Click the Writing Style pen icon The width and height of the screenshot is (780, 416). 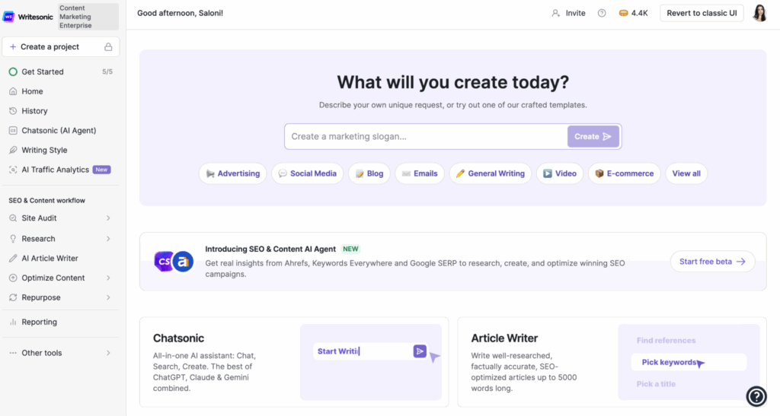pyautogui.click(x=13, y=150)
